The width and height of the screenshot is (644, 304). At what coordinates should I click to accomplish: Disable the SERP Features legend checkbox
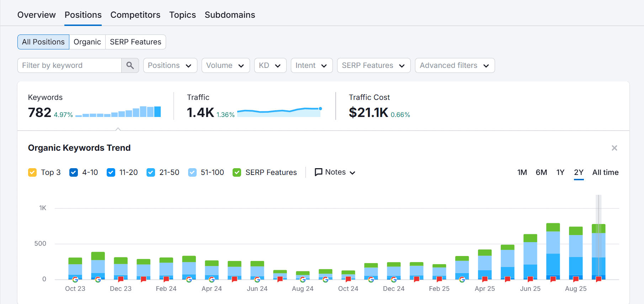pyautogui.click(x=237, y=172)
